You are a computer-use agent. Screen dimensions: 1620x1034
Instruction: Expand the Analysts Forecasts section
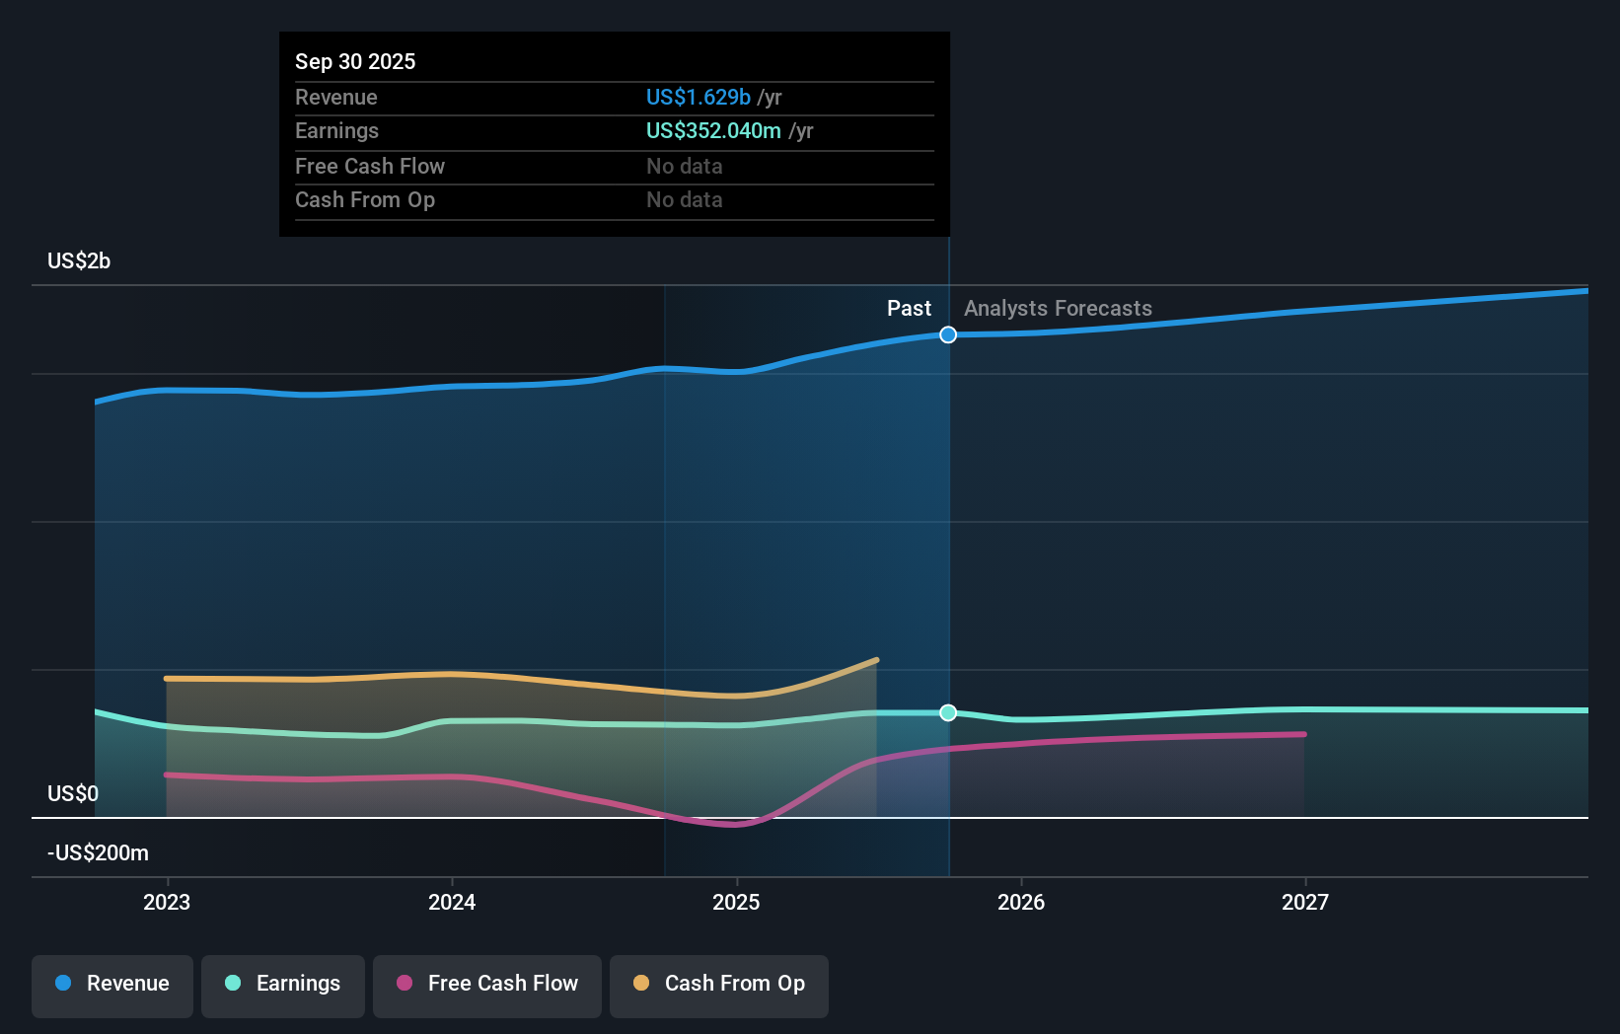(1057, 308)
